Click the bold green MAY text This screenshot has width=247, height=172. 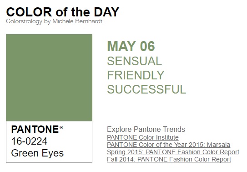pos(121,46)
